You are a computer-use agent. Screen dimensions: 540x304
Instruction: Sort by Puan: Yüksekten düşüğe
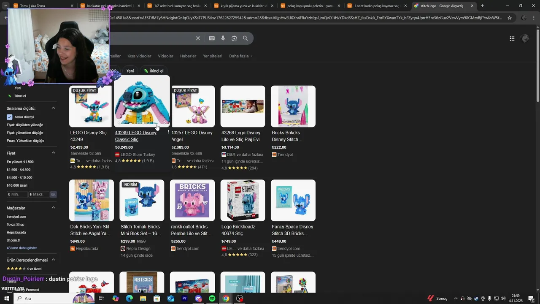coord(25,141)
